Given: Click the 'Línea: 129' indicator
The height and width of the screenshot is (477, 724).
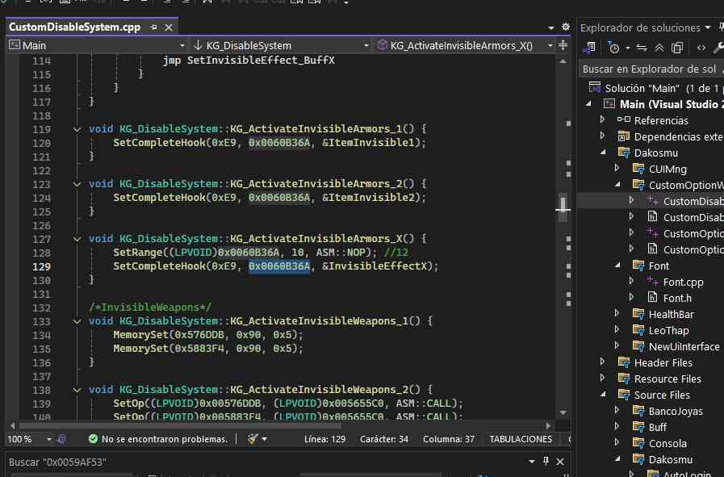Looking at the screenshot, I should 324,439.
